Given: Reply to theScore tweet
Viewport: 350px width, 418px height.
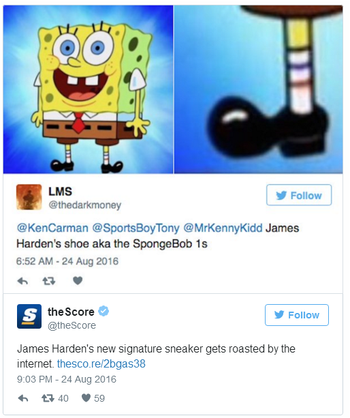Looking at the screenshot, I should pos(23,398).
